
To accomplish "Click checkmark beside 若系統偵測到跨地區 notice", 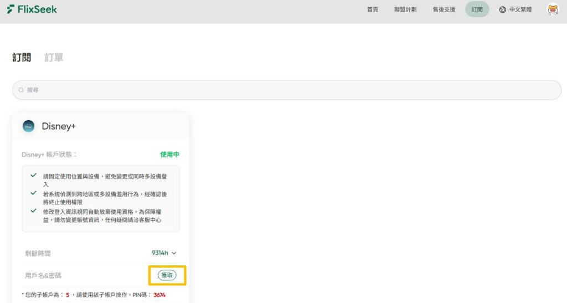I will tap(34, 193).
